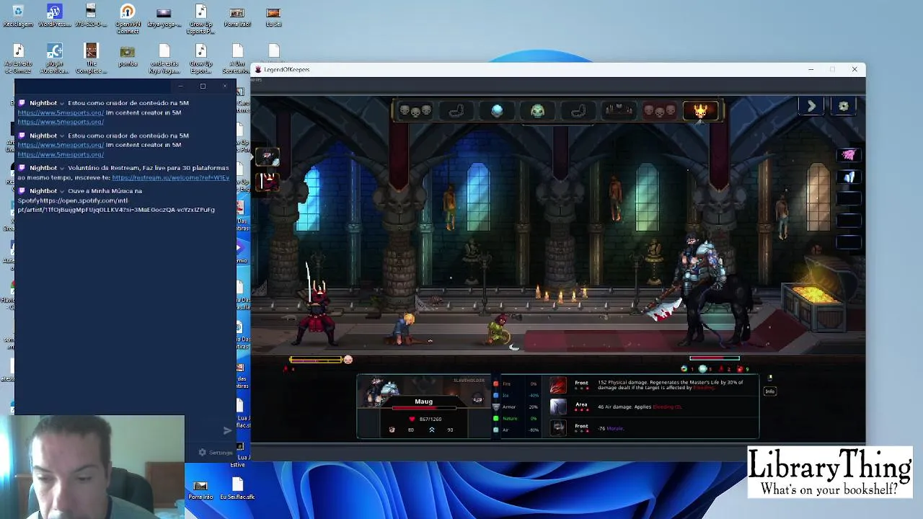The height and width of the screenshot is (519, 923).
Task: Open the pomba image file
Action: point(128,56)
